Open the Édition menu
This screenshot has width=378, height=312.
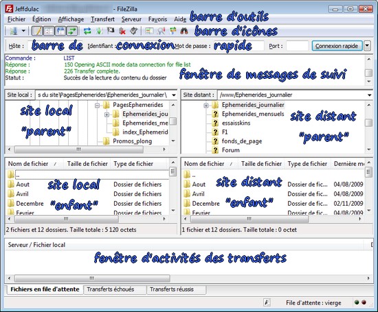(42, 19)
